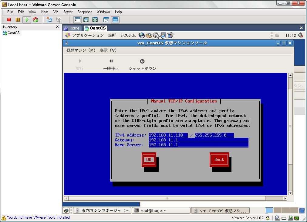Click the yellow Suspend pause icon
This screenshot has height=222, width=307.
18,20
